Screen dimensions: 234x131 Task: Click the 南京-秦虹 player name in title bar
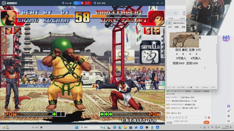tap(100, 3)
